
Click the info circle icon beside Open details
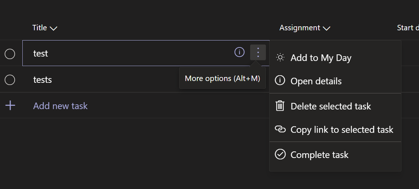coord(280,81)
